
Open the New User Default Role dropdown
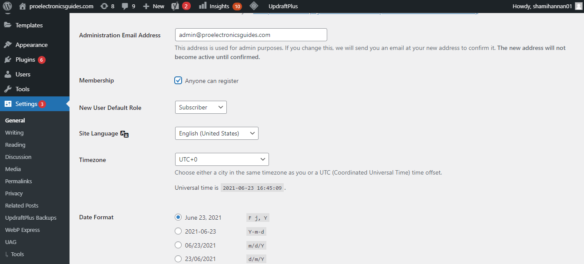pyautogui.click(x=201, y=107)
